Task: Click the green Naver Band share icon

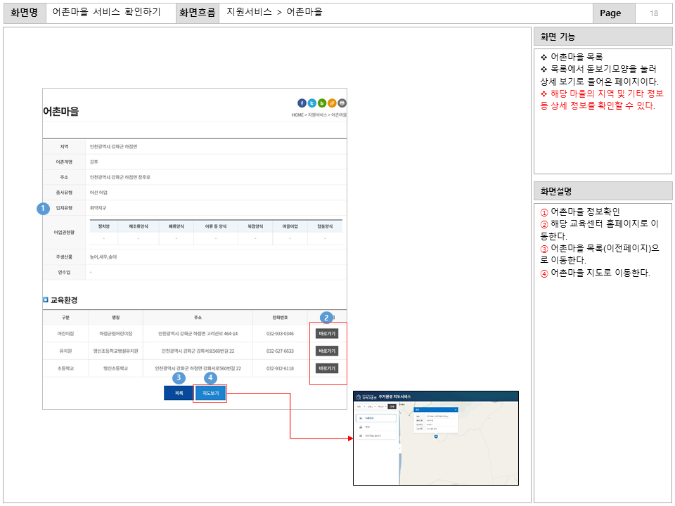Action: pos(322,103)
